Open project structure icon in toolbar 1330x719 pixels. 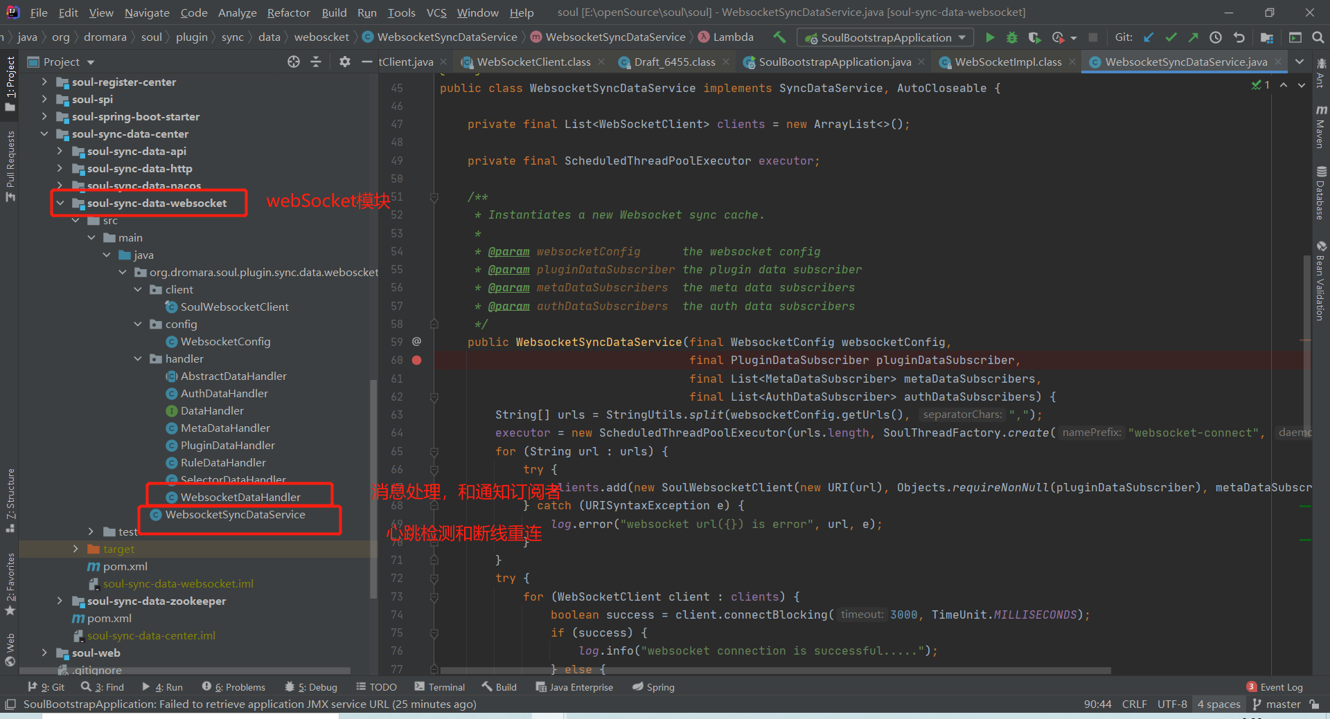[1267, 37]
